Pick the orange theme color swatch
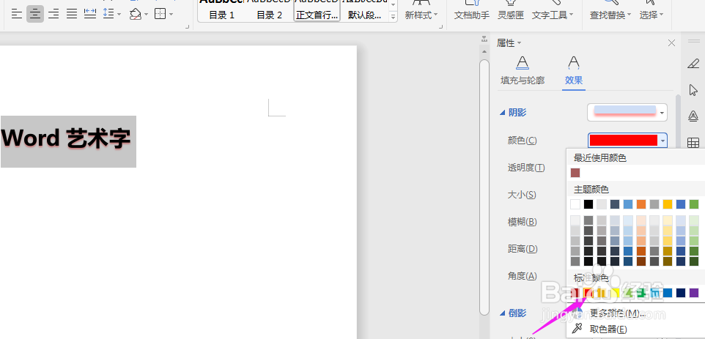This screenshot has height=339, width=705. [641, 204]
